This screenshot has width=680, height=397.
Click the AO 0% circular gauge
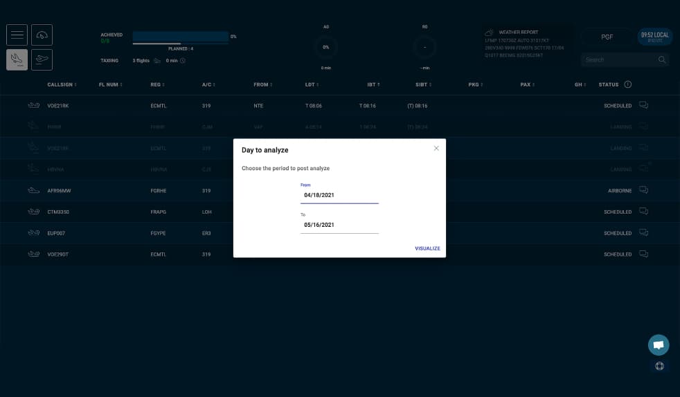(325, 47)
